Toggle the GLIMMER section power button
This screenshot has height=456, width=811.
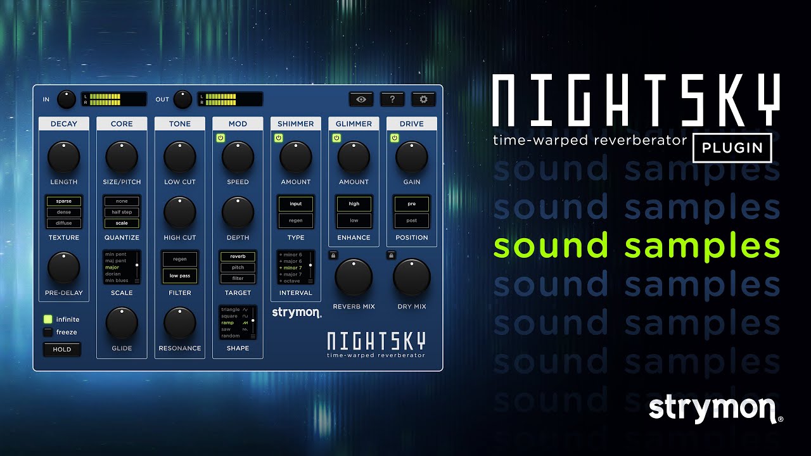pyautogui.click(x=336, y=137)
